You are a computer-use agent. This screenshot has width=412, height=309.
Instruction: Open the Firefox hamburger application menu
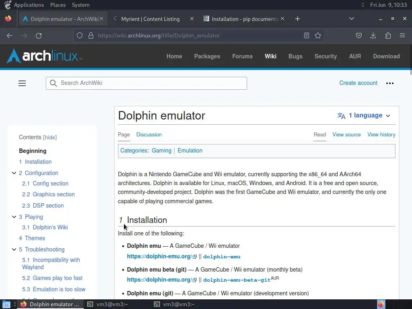402,35
